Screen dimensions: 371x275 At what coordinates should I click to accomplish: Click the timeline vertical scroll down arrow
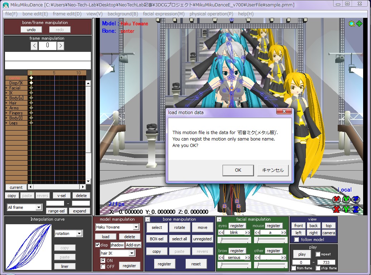click(x=88, y=181)
